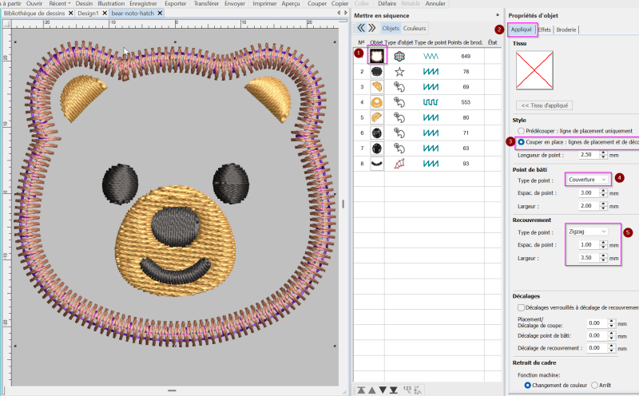This screenshot has width=639, height=396.
Task: Select object 3 ear thumbnail in sequence list
Action: (x=377, y=87)
